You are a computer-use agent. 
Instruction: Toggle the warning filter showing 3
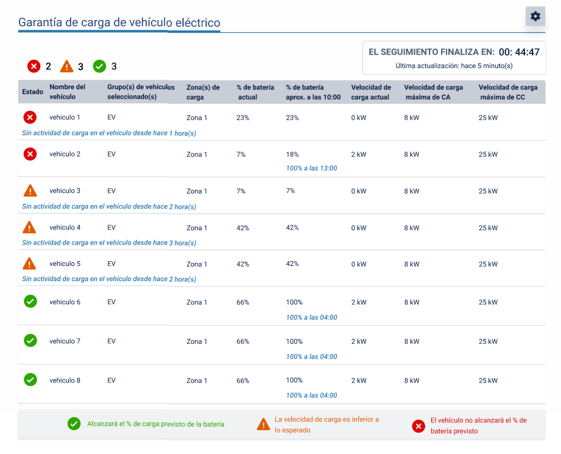(x=67, y=66)
